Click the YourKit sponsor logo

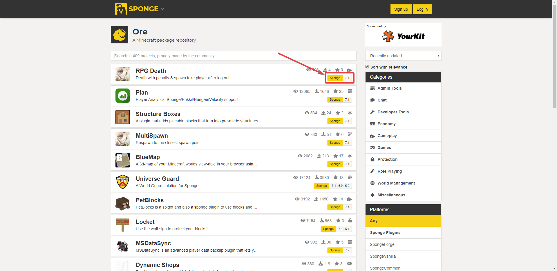pos(403,36)
